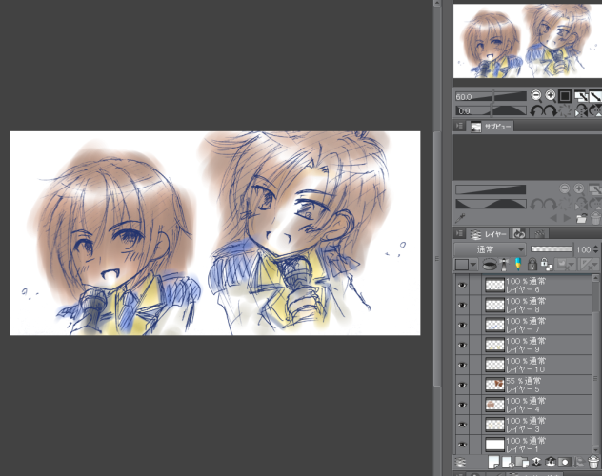Click the Navigator zoom out magnifier icon
Screen dimensions: 602x476
536,95
